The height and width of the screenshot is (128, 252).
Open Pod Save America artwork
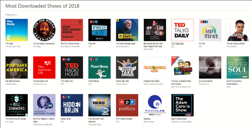17,67
